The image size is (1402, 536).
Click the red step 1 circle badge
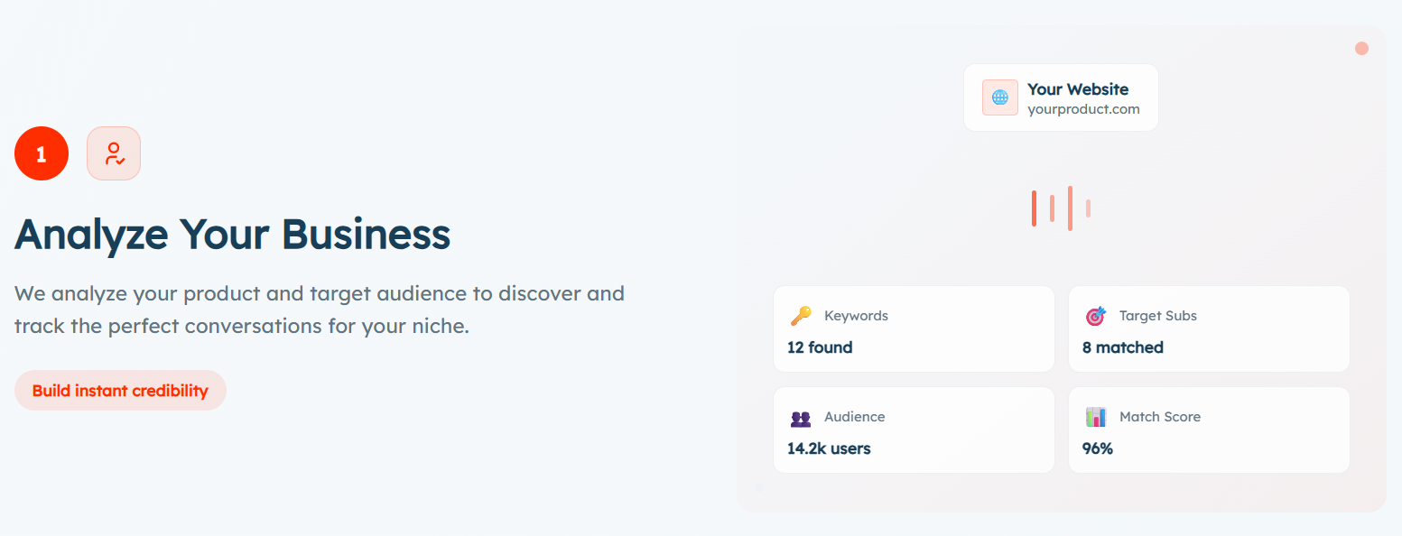tap(42, 153)
